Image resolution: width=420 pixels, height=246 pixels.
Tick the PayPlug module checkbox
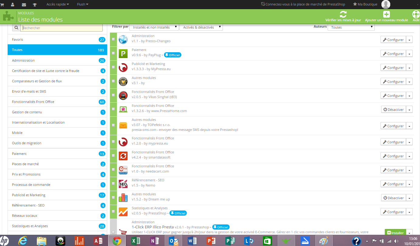[113, 53]
